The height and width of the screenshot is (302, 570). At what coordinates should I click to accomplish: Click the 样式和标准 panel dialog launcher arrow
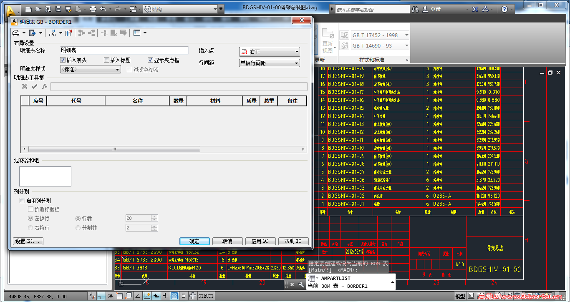[407, 60]
